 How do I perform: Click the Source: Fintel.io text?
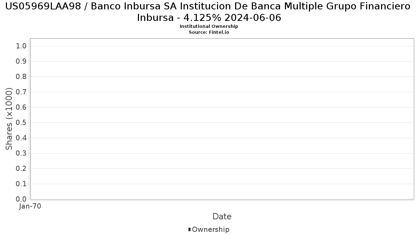point(209,32)
